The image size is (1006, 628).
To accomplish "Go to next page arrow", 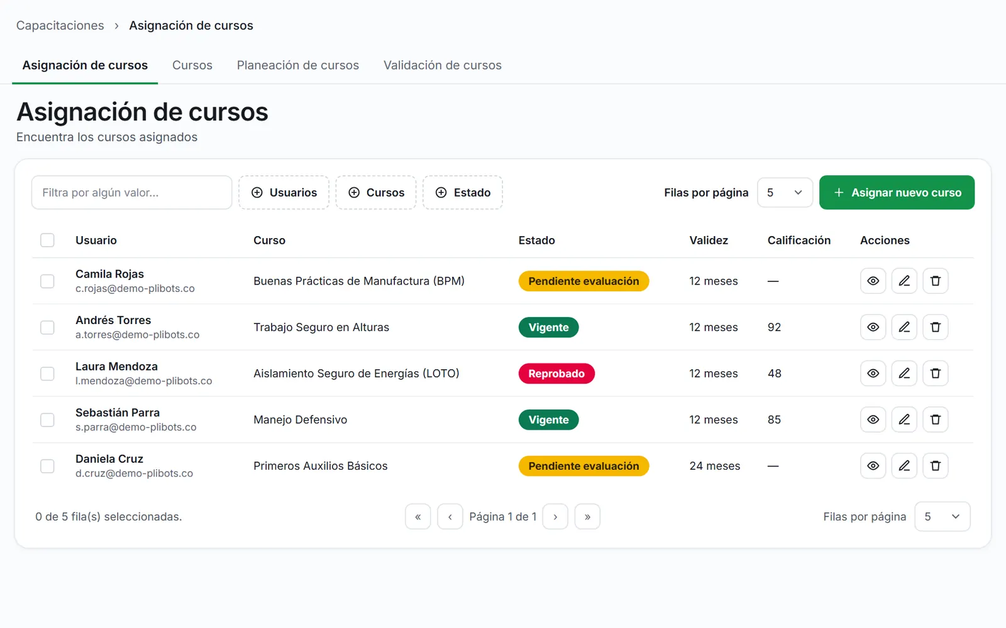I will [555, 517].
